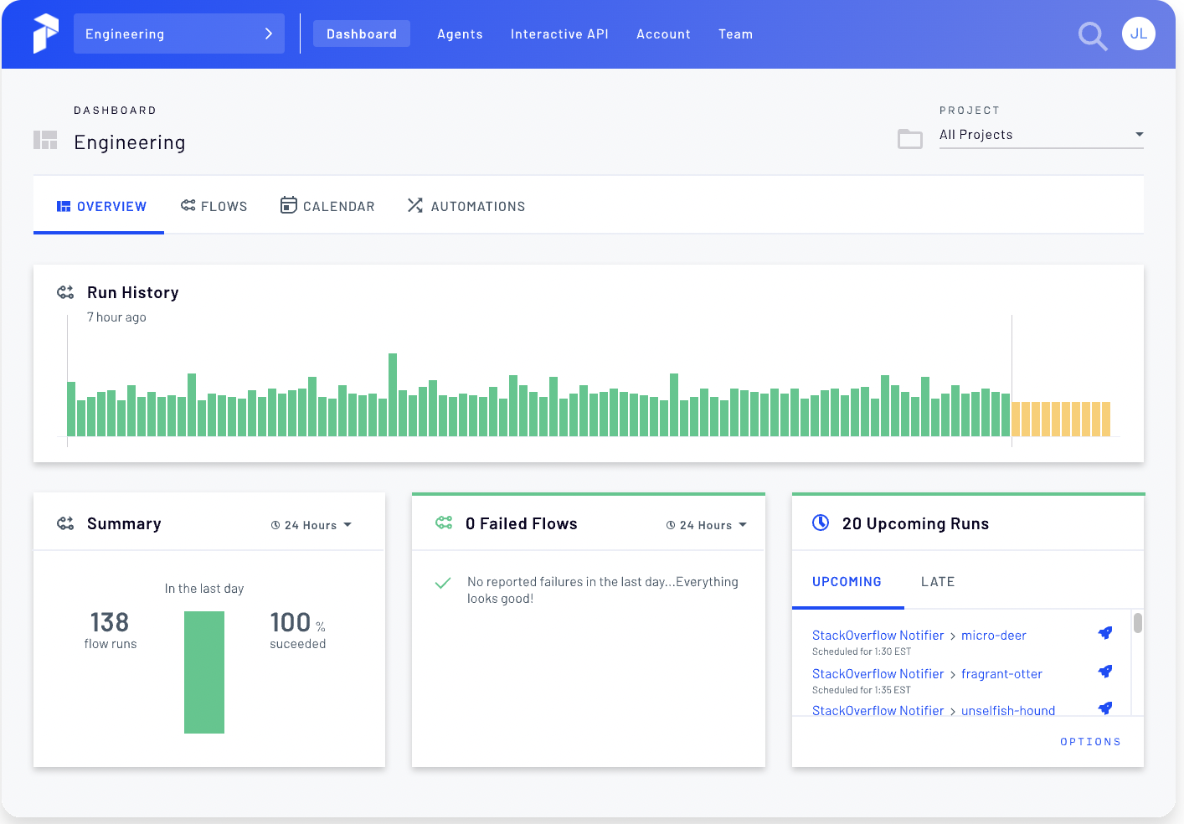Expand the Engineering team selector
Screen dimensions: 1184x824
click(178, 34)
